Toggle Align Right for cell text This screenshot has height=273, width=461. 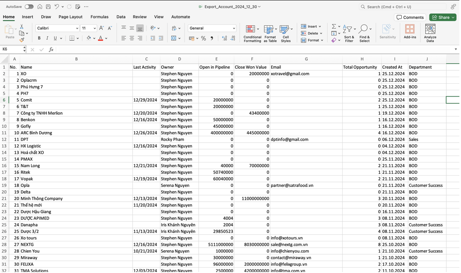140,38
